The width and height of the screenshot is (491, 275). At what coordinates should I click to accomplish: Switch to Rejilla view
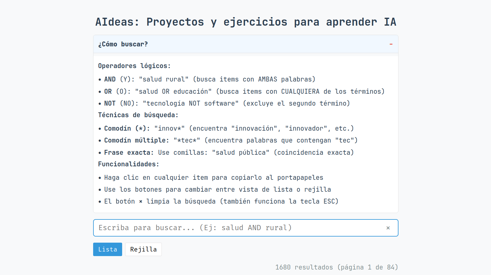[x=143, y=249]
